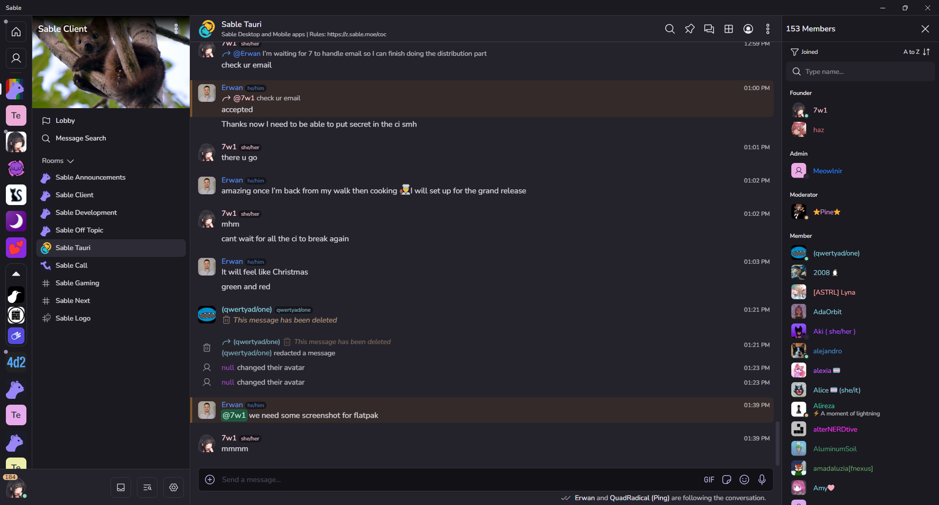
Task: Open the Joined membership filter dropdown
Action: click(805, 52)
